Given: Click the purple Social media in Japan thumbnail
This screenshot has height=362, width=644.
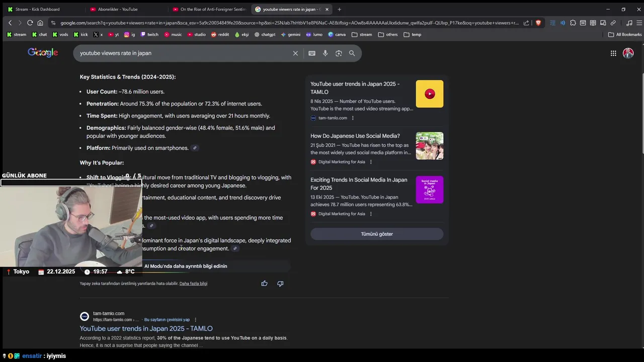Looking at the screenshot, I should point(430,190).
